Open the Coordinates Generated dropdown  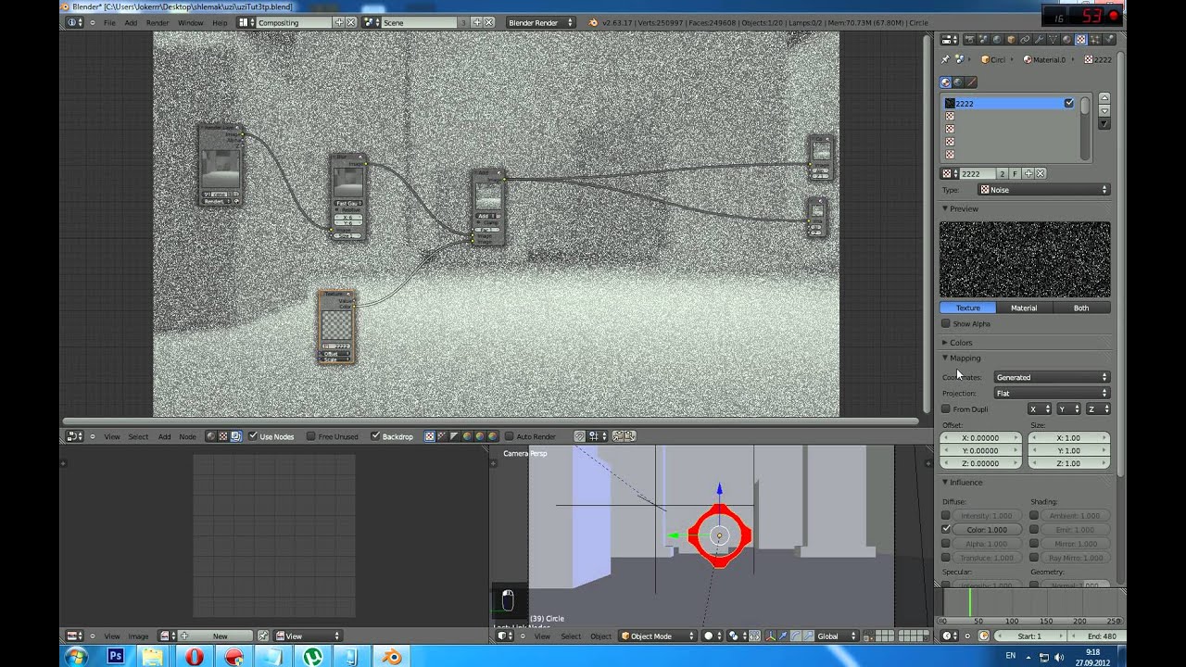coord(1052,377)
